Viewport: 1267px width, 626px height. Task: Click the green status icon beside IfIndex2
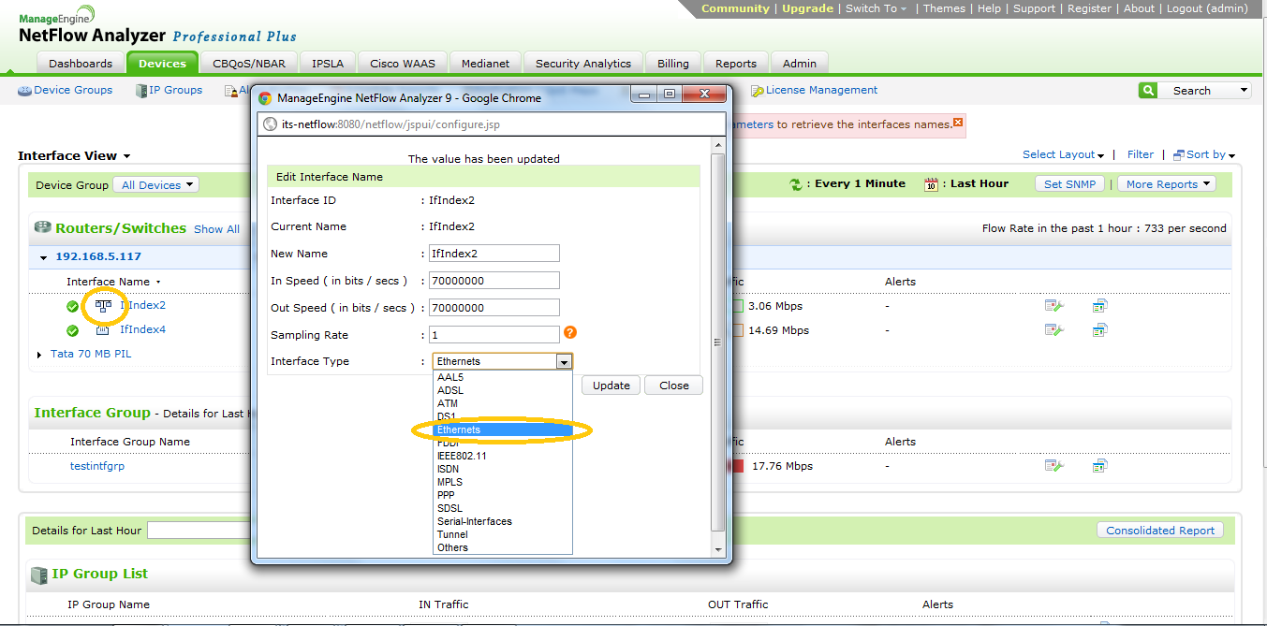tap(72, 306)
